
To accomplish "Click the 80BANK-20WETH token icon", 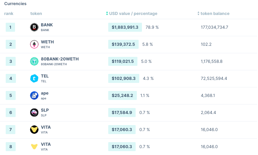I will pos(34,62).
